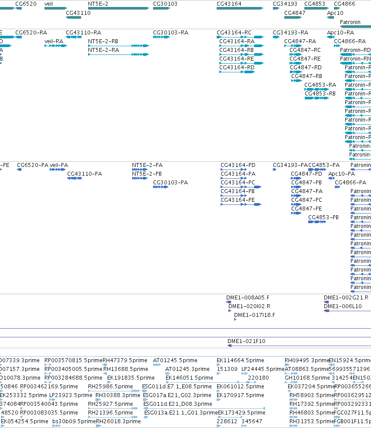Select EST AT01245.5prime

pos(157,365)
